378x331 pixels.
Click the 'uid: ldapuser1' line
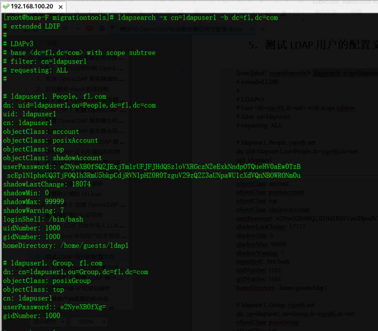point(29,114)
